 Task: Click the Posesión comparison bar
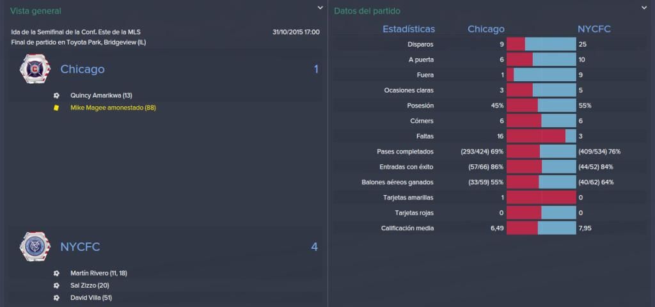pyautogui.click(x=541, y=106)
